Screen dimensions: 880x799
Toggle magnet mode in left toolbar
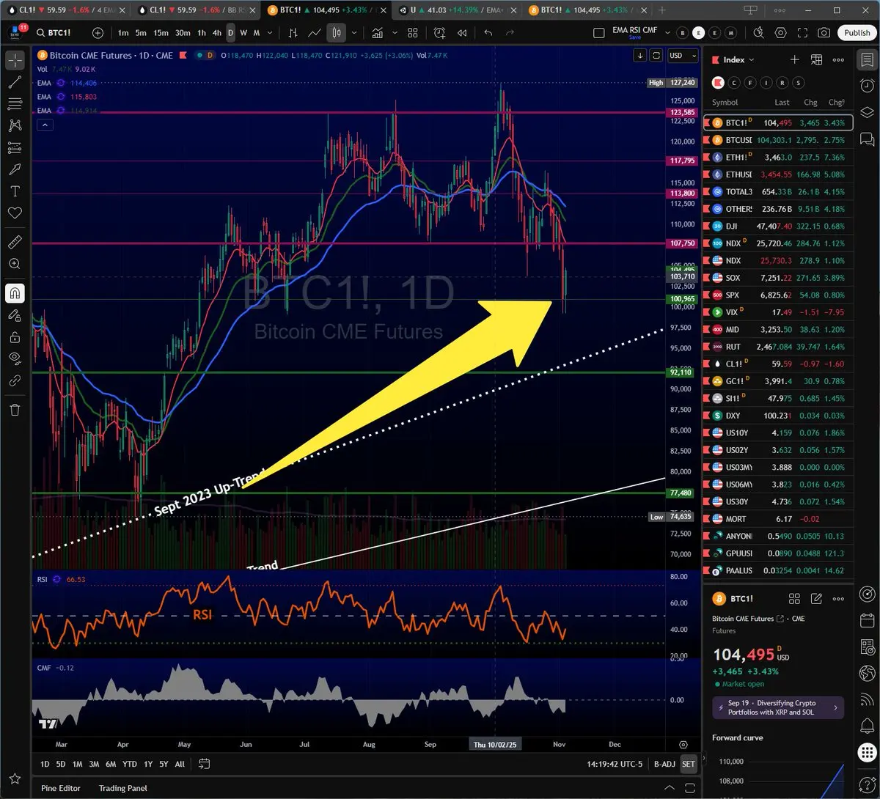click(15, 293)
